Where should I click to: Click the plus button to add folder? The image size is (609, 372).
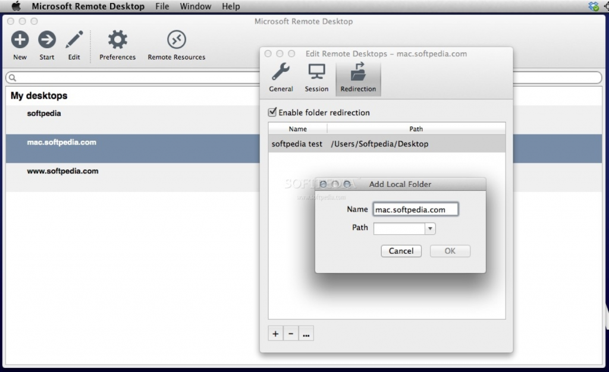coord(275,334)
